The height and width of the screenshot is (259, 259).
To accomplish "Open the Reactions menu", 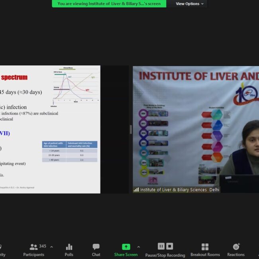I will (236, 250).
